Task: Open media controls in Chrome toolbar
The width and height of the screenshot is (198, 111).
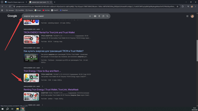Action: (188, 6)
